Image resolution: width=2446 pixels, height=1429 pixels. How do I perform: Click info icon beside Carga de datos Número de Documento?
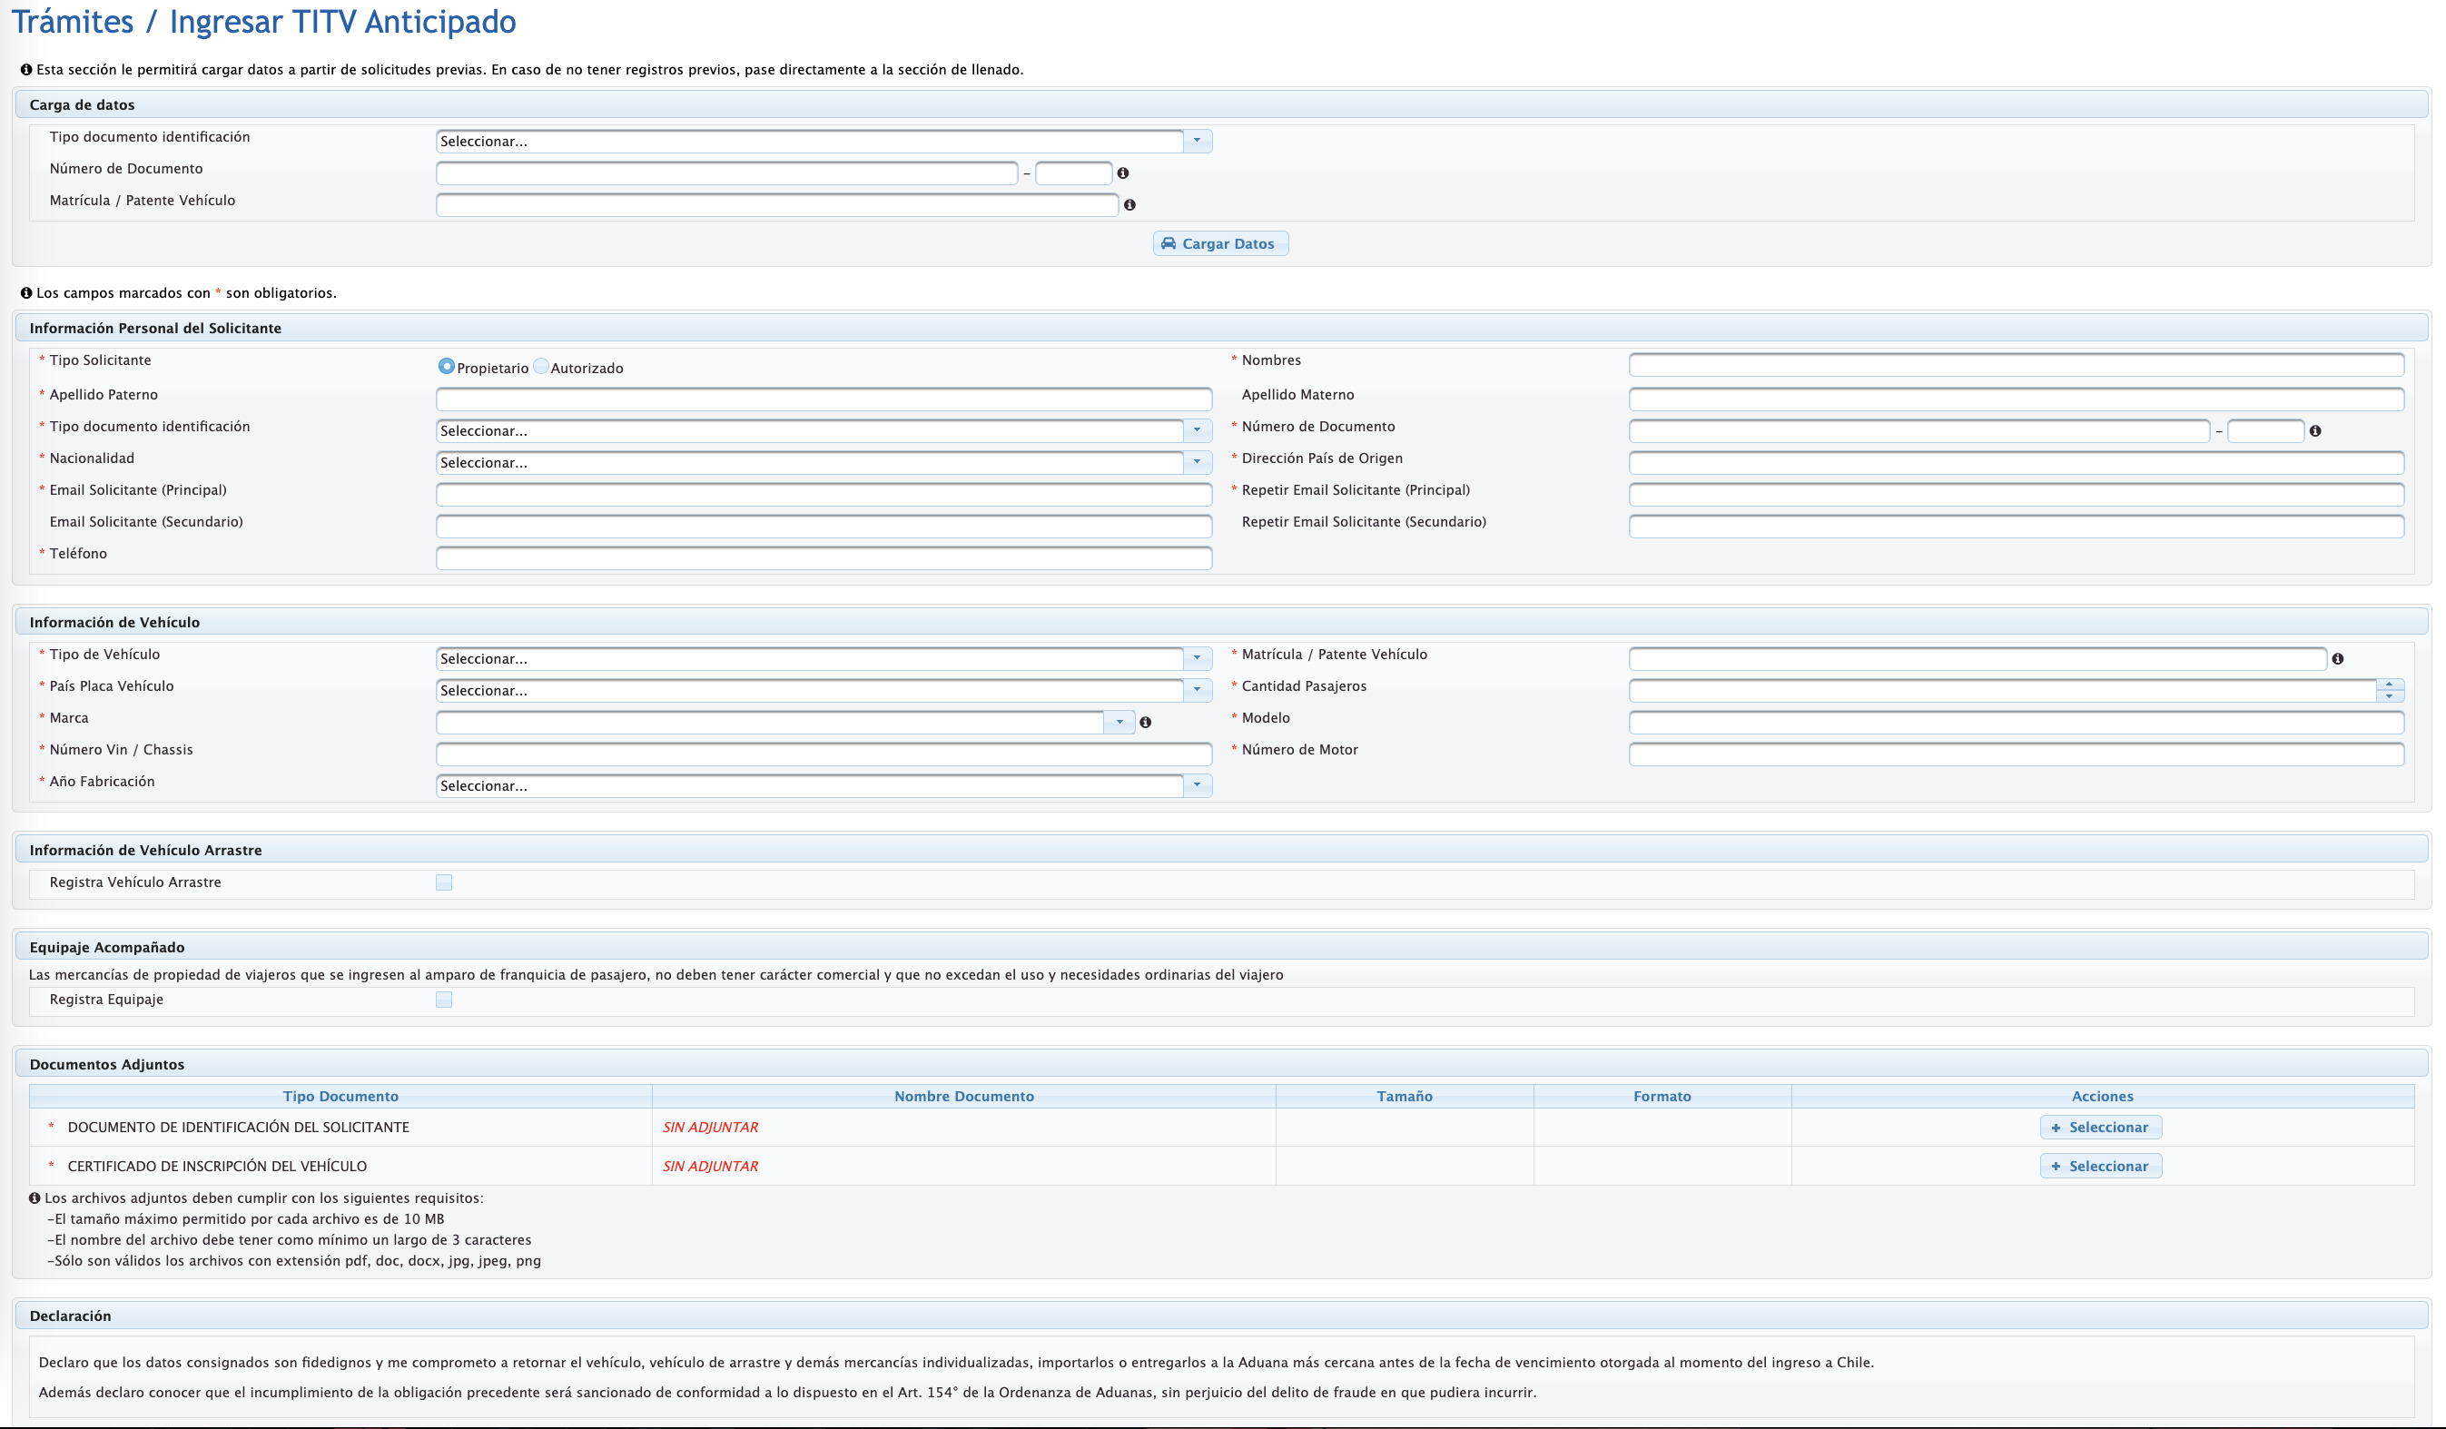pos(1123,173)
